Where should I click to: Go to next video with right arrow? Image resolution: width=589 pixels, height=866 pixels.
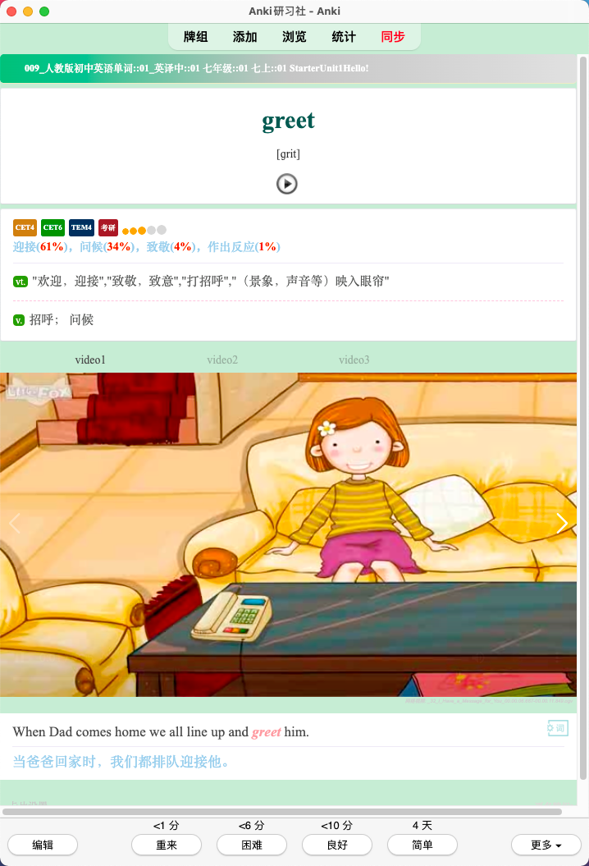click(x=562, y=523)
